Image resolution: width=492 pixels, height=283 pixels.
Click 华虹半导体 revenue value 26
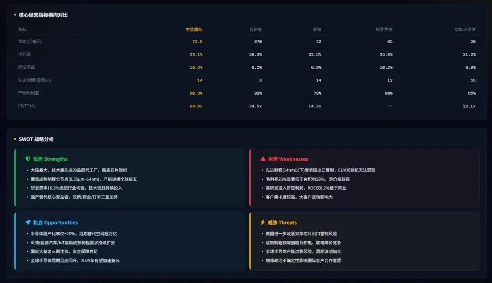tap(473, 41)
